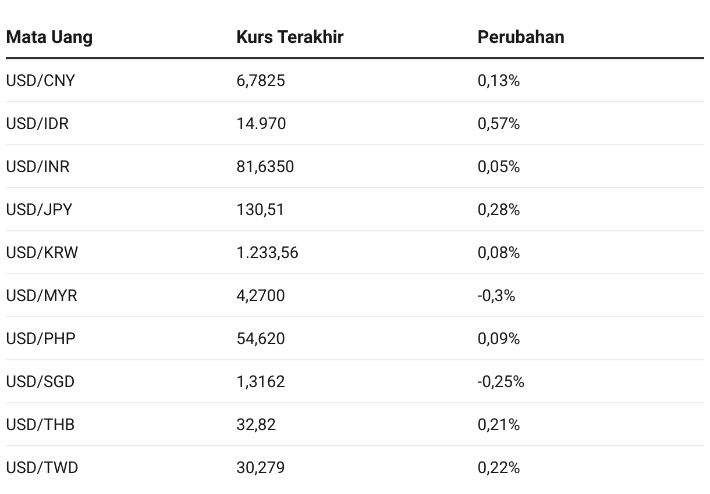Select the USD/CNY currency pair cell
This screenshot has height=494, width=710.
(x=41, y=81)
